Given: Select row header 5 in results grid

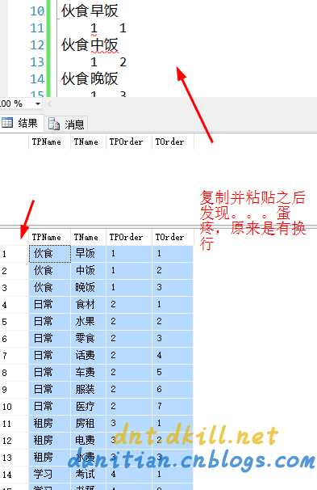Looking at the screenshot, I should [14, 322].
